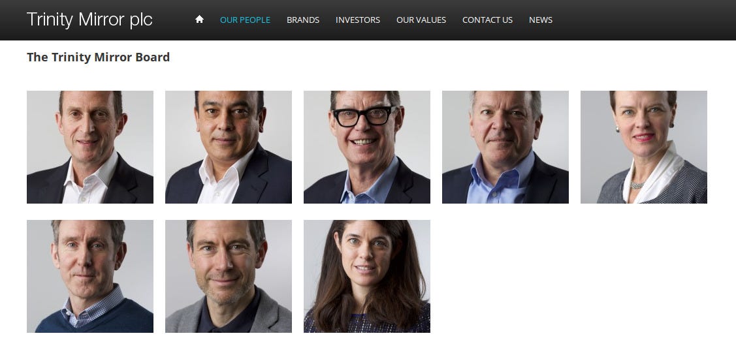Open portrait of man in grey blazer
The width and height of the screenshot is (736, 355).
pos(229,276)
